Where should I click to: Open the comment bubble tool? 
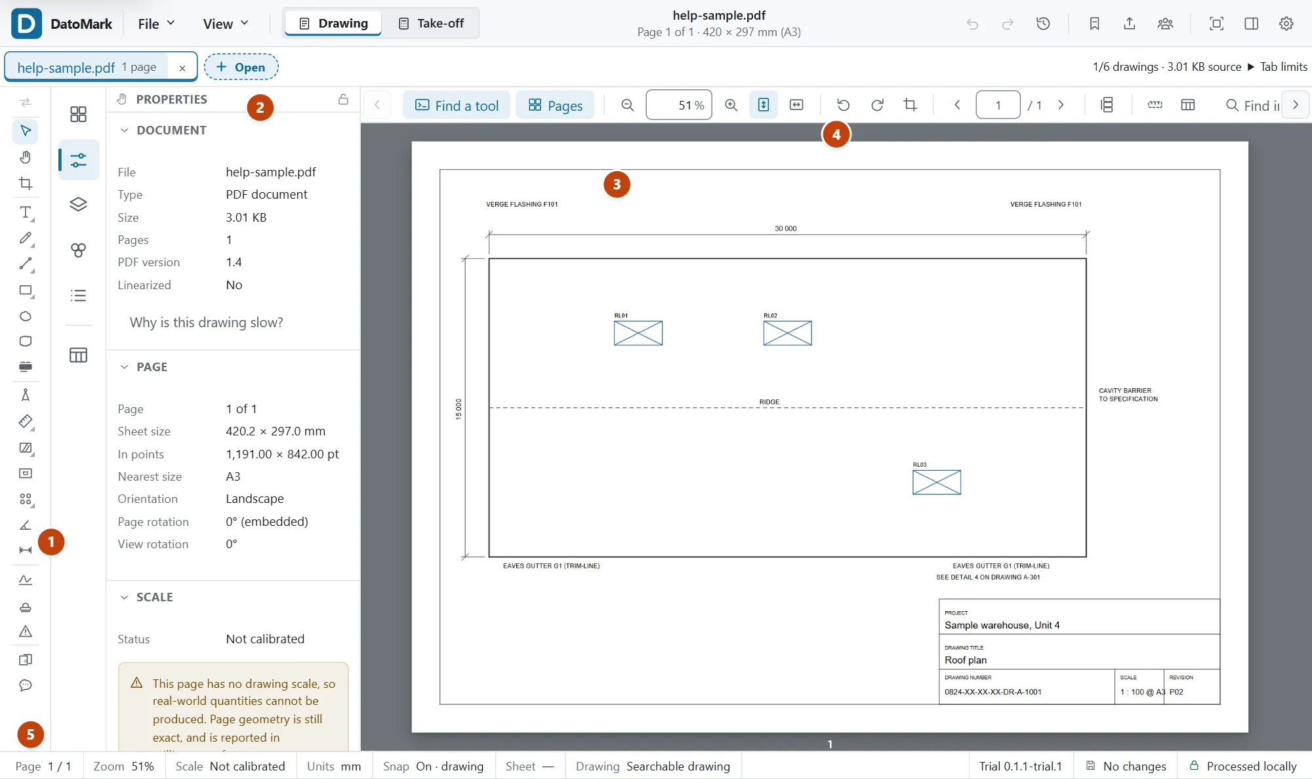pos(26,685)
